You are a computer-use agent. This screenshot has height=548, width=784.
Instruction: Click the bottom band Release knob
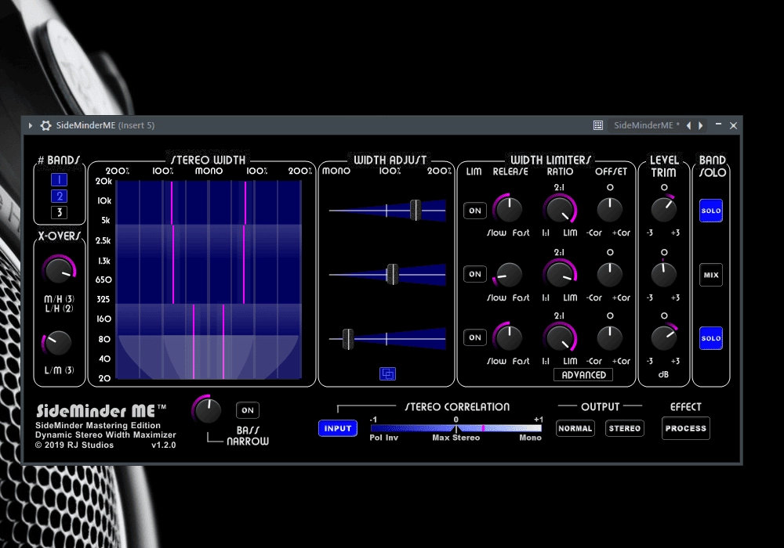point(509,337)
